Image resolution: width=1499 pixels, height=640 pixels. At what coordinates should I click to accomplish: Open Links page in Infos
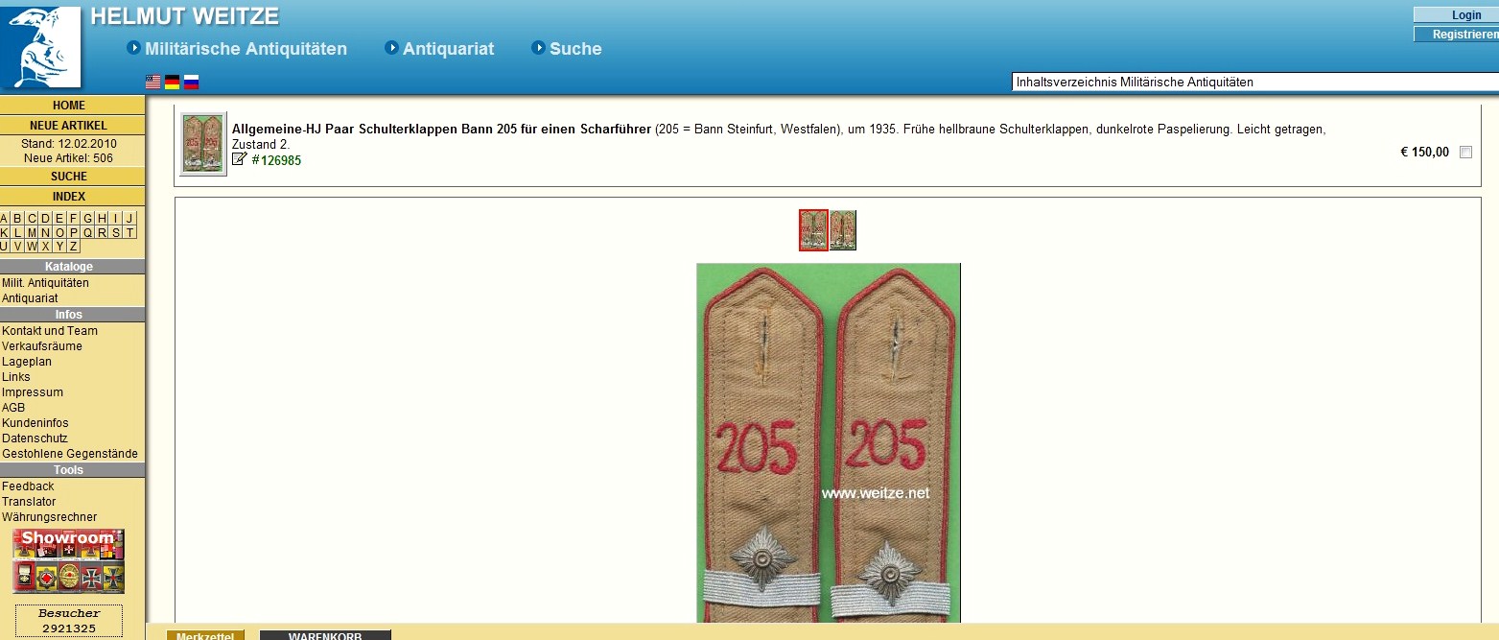coord(16,377)
